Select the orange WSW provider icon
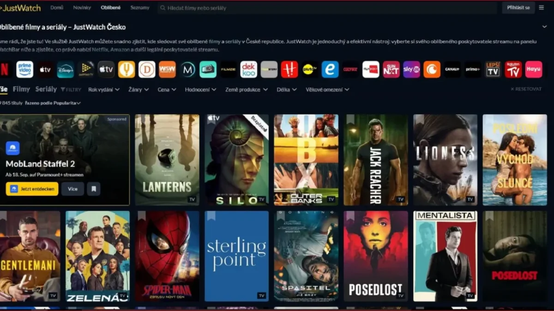The height and width of the screenshot is (311, 554). coord(167,70)
